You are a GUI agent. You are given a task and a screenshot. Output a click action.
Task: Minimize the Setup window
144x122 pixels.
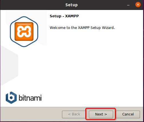click(x=128, y=5)
